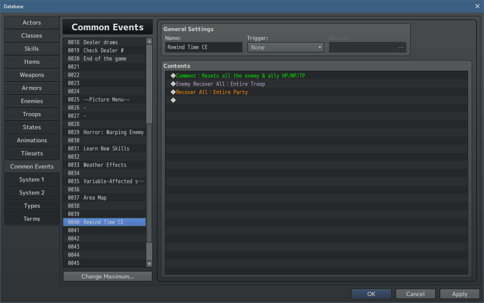Click the Cancel button
Screen dimensions: 484x303
[415, 294]
